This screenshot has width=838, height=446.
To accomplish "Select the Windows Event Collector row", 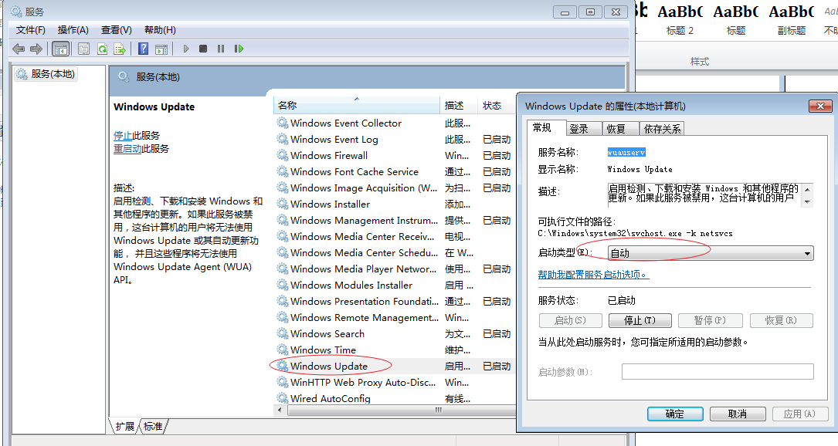I will [395, 123].
